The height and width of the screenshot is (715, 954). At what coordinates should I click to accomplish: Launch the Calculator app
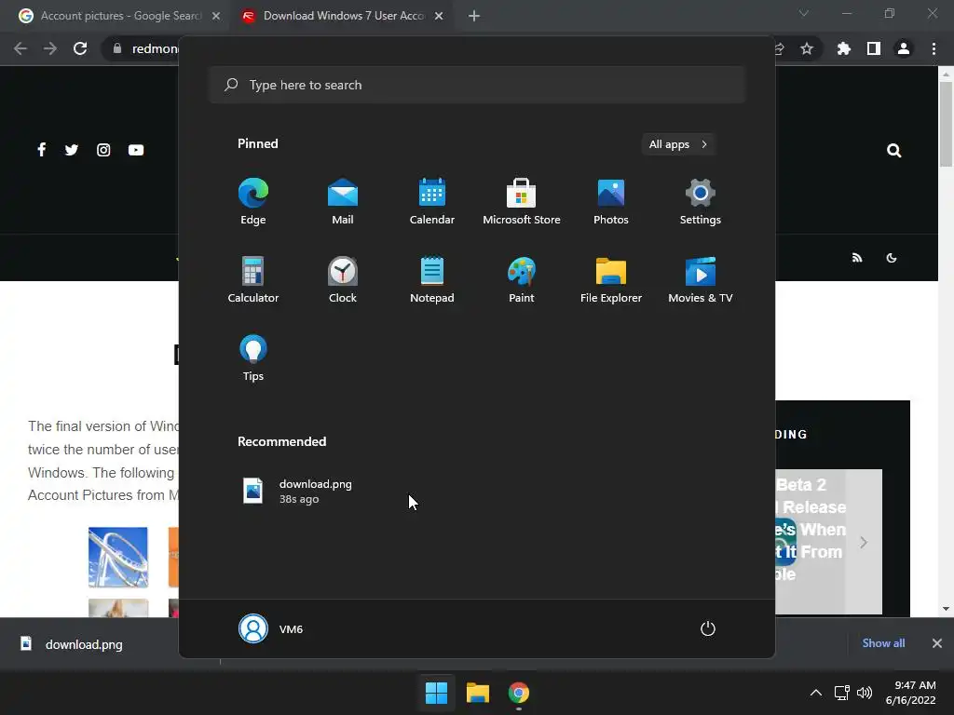pos(253,279)
